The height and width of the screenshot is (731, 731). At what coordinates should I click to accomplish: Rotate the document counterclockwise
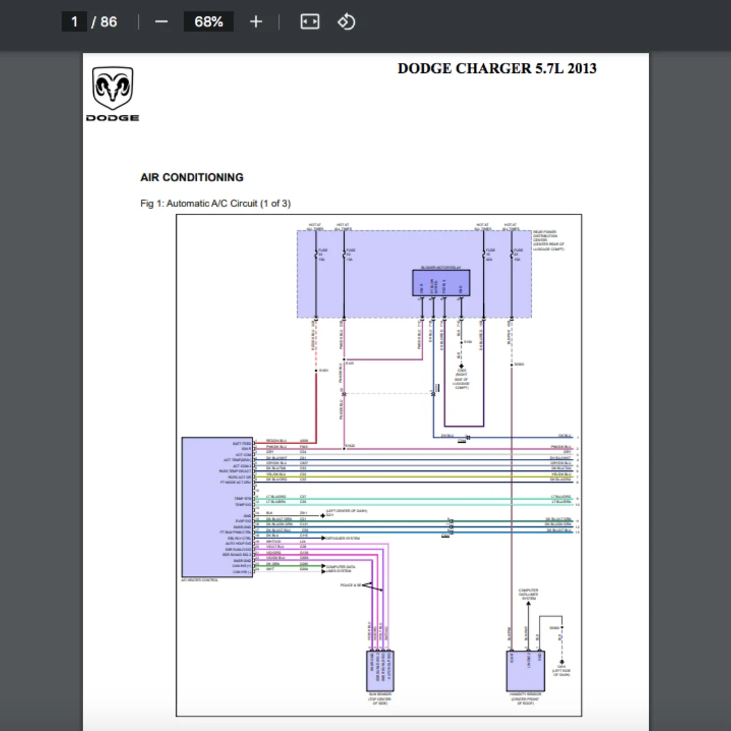click(347, 22)
